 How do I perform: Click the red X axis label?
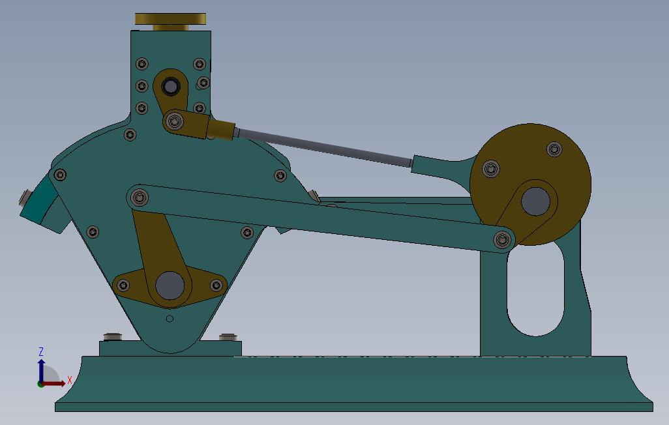pos(70,380)
